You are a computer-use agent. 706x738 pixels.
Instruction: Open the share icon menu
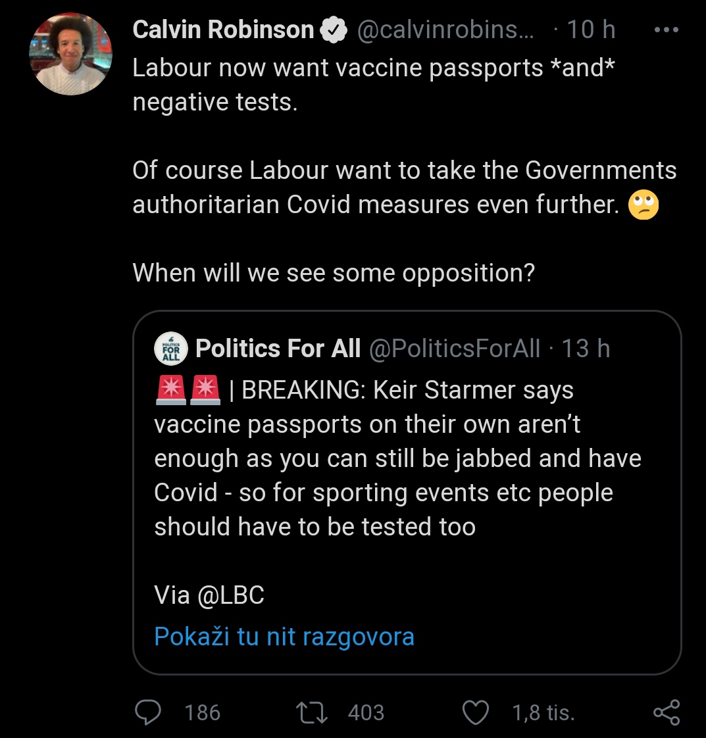click(667, 712)
